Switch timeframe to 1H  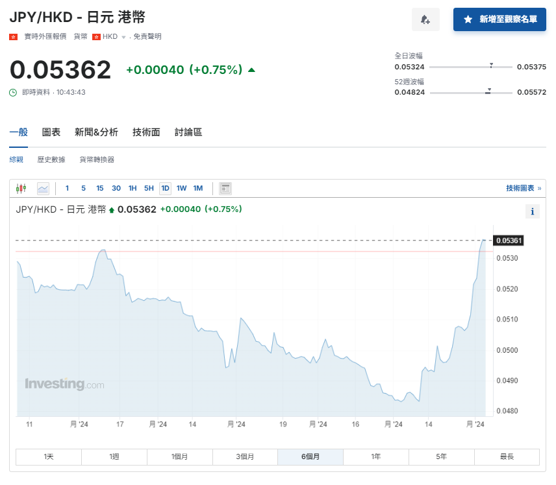(x=132, y=188)
